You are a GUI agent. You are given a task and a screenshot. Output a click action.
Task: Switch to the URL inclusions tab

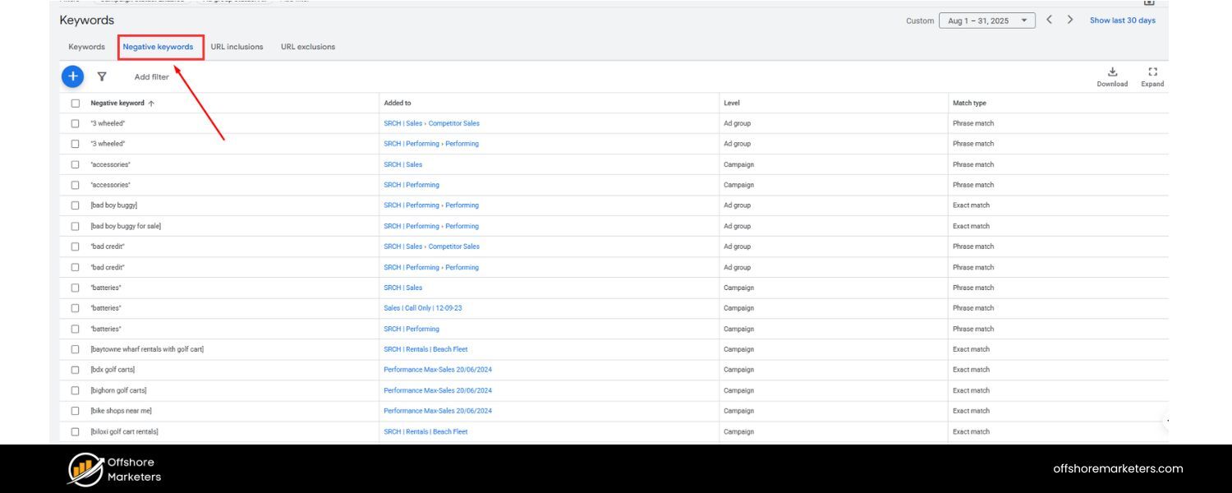click(x=238, y=47)
